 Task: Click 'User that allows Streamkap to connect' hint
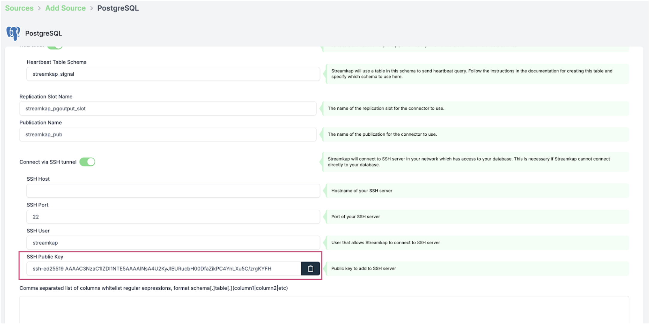point(385,243)
